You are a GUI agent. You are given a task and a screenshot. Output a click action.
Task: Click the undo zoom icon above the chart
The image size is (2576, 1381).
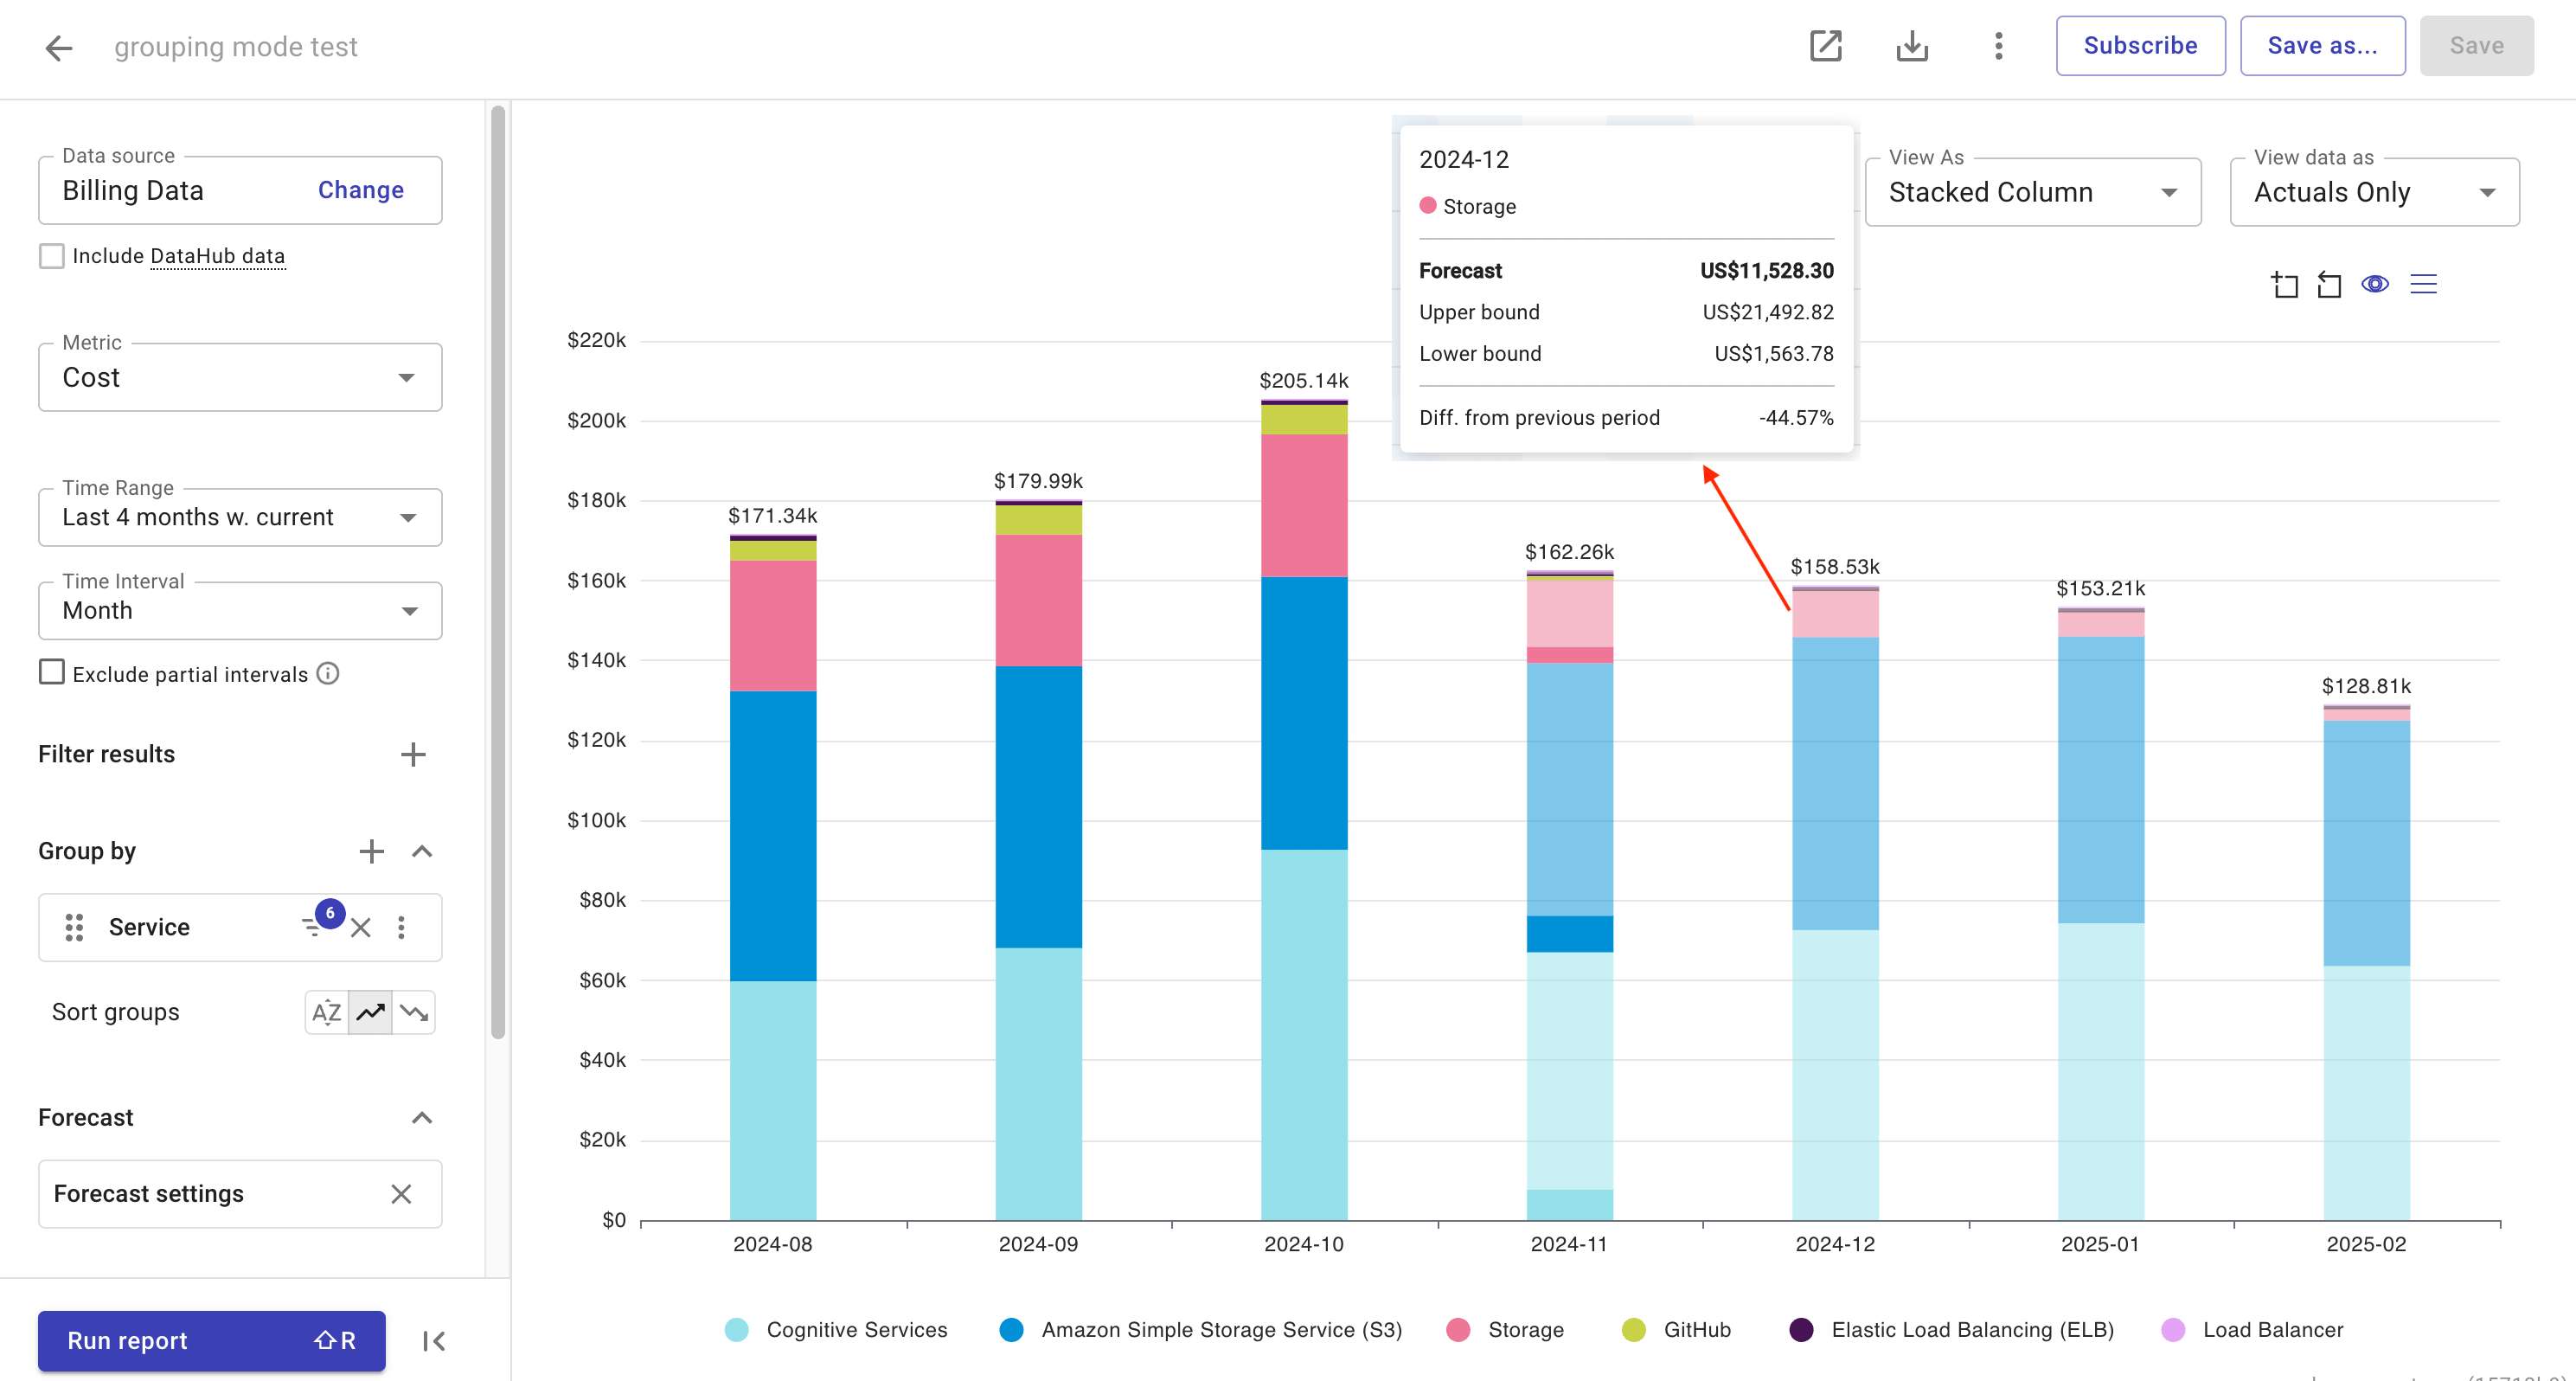point(2330,284)
